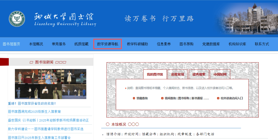Click the library news stage performance photo

[x=50, y=84]
